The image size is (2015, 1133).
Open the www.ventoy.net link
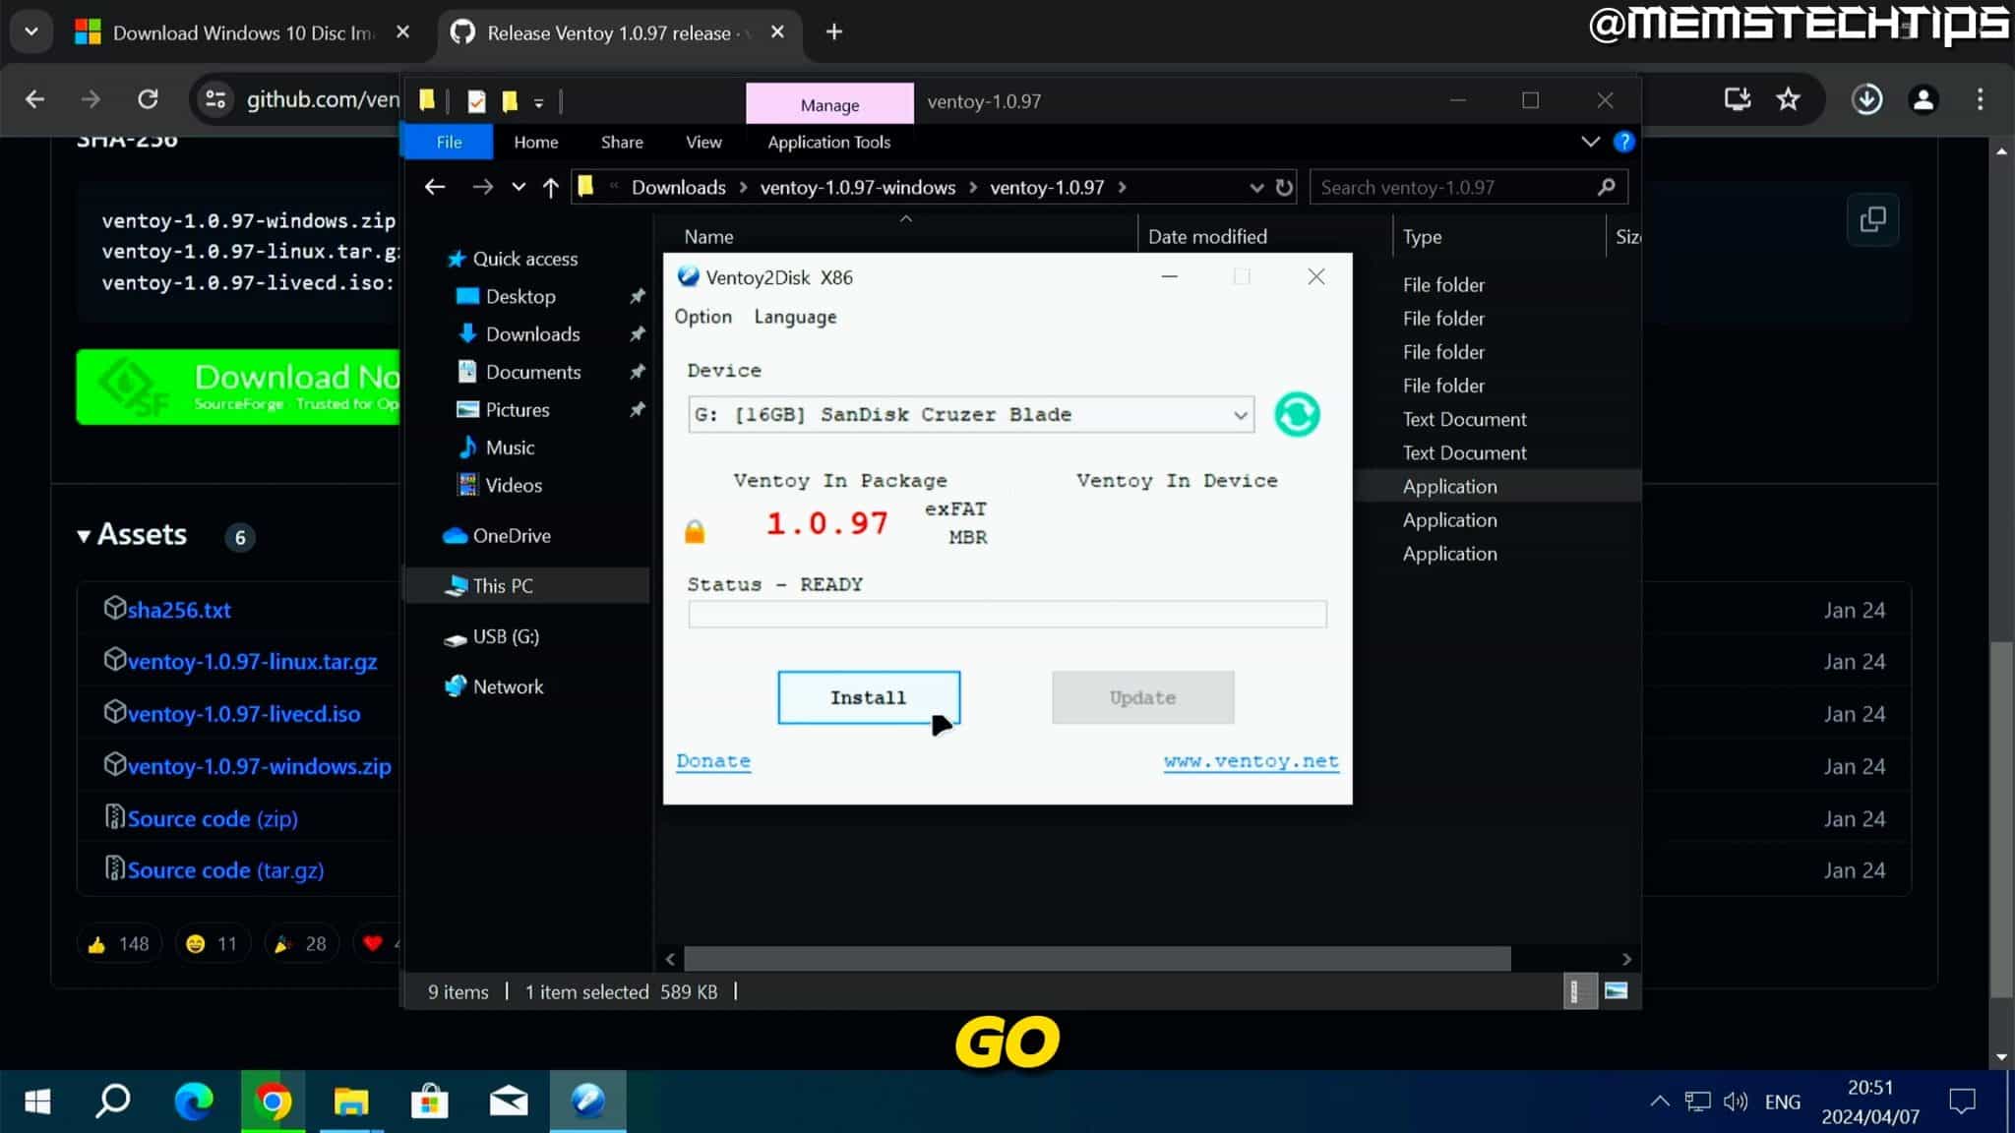1251,760
